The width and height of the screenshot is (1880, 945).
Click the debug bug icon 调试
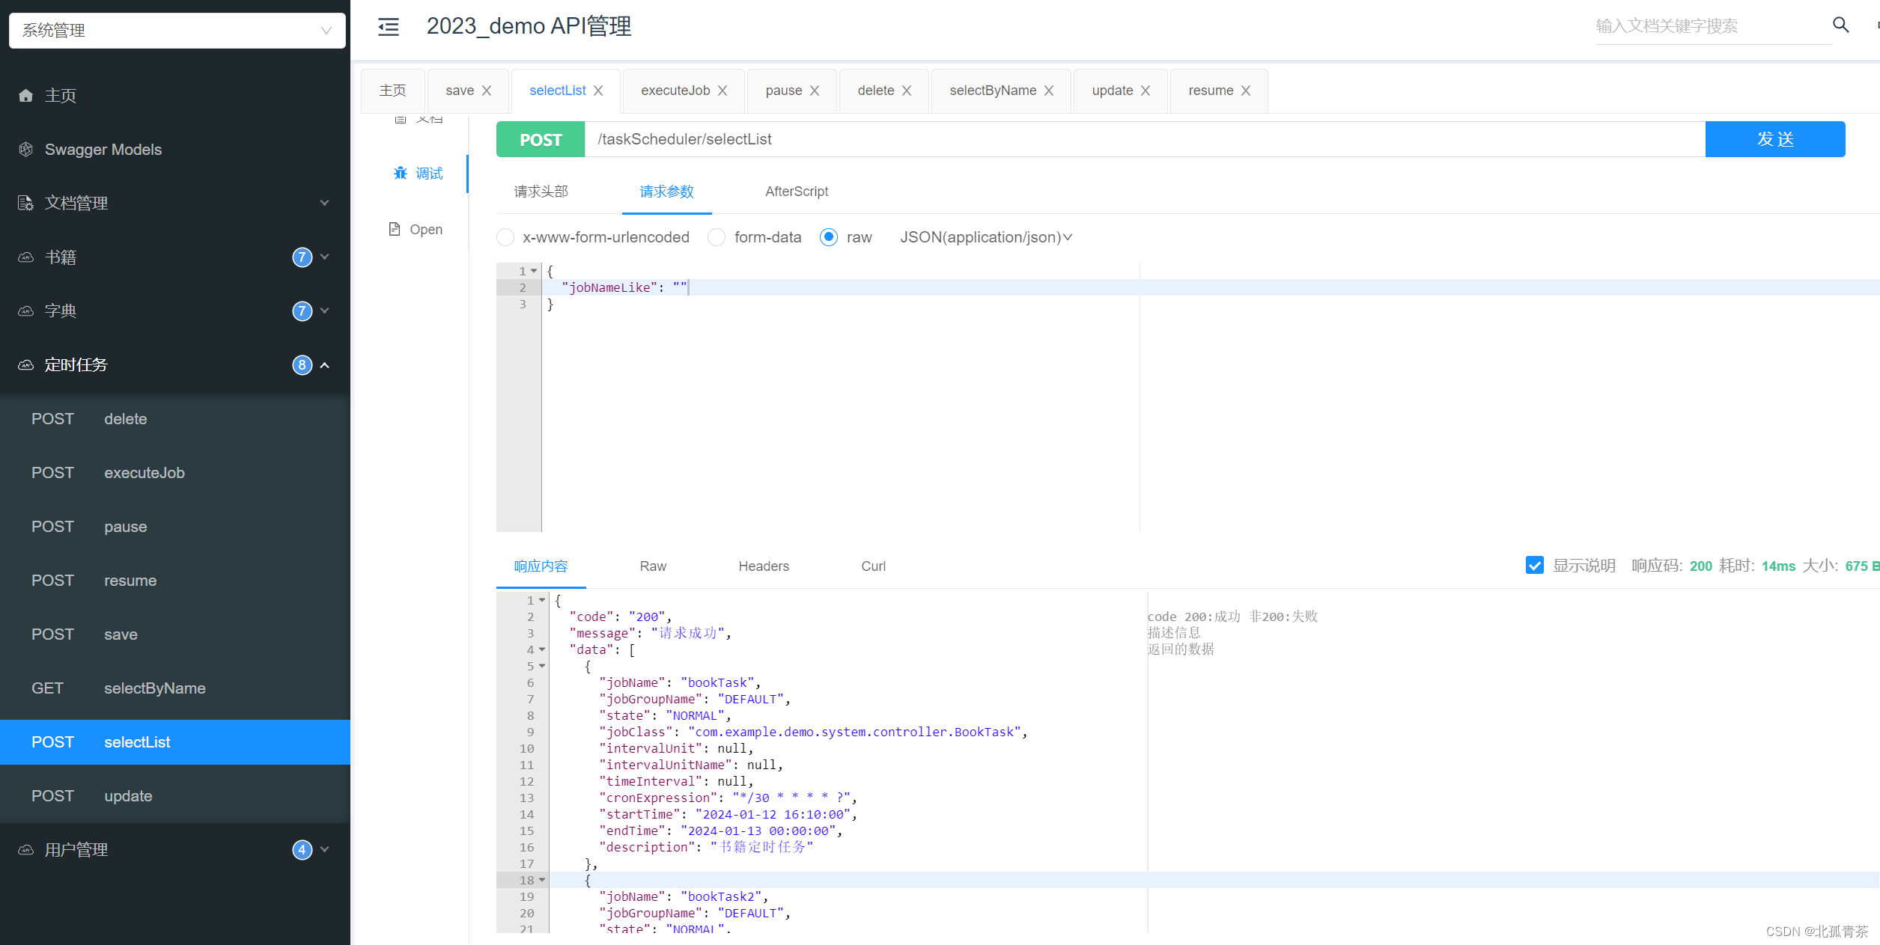[401, 174]
